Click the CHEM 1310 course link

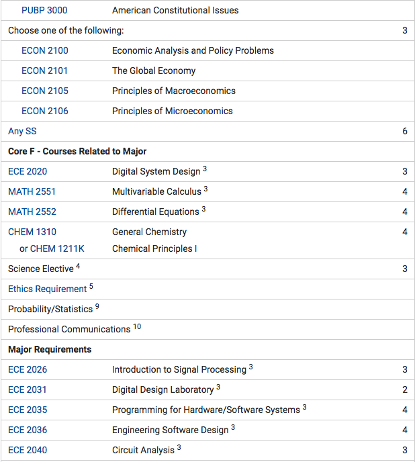click(x=32, y=232)
